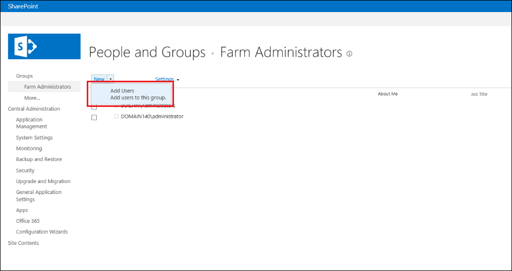Open People and Groups breadcrumb

pyautogui.click(x=147, y=52)
